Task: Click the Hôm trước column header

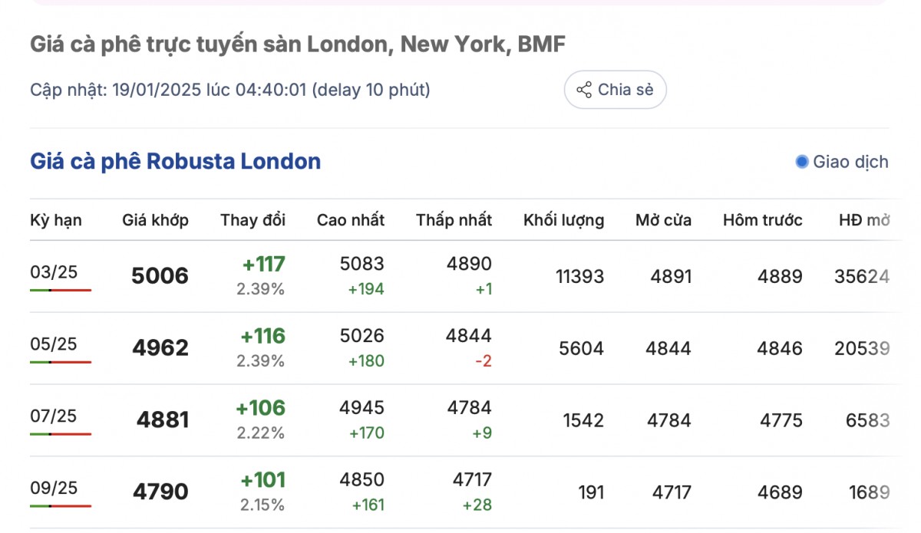Action: (x=762, y=220)
